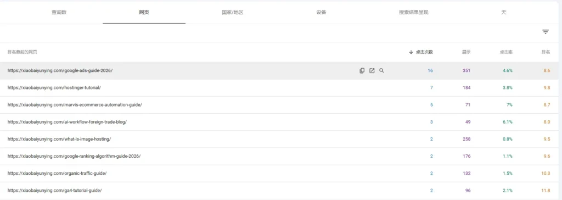Image resolution: width=562 pixels, height=200 pixels.
Task: Click impressions value 49
Action: click(x=468, y=122)
